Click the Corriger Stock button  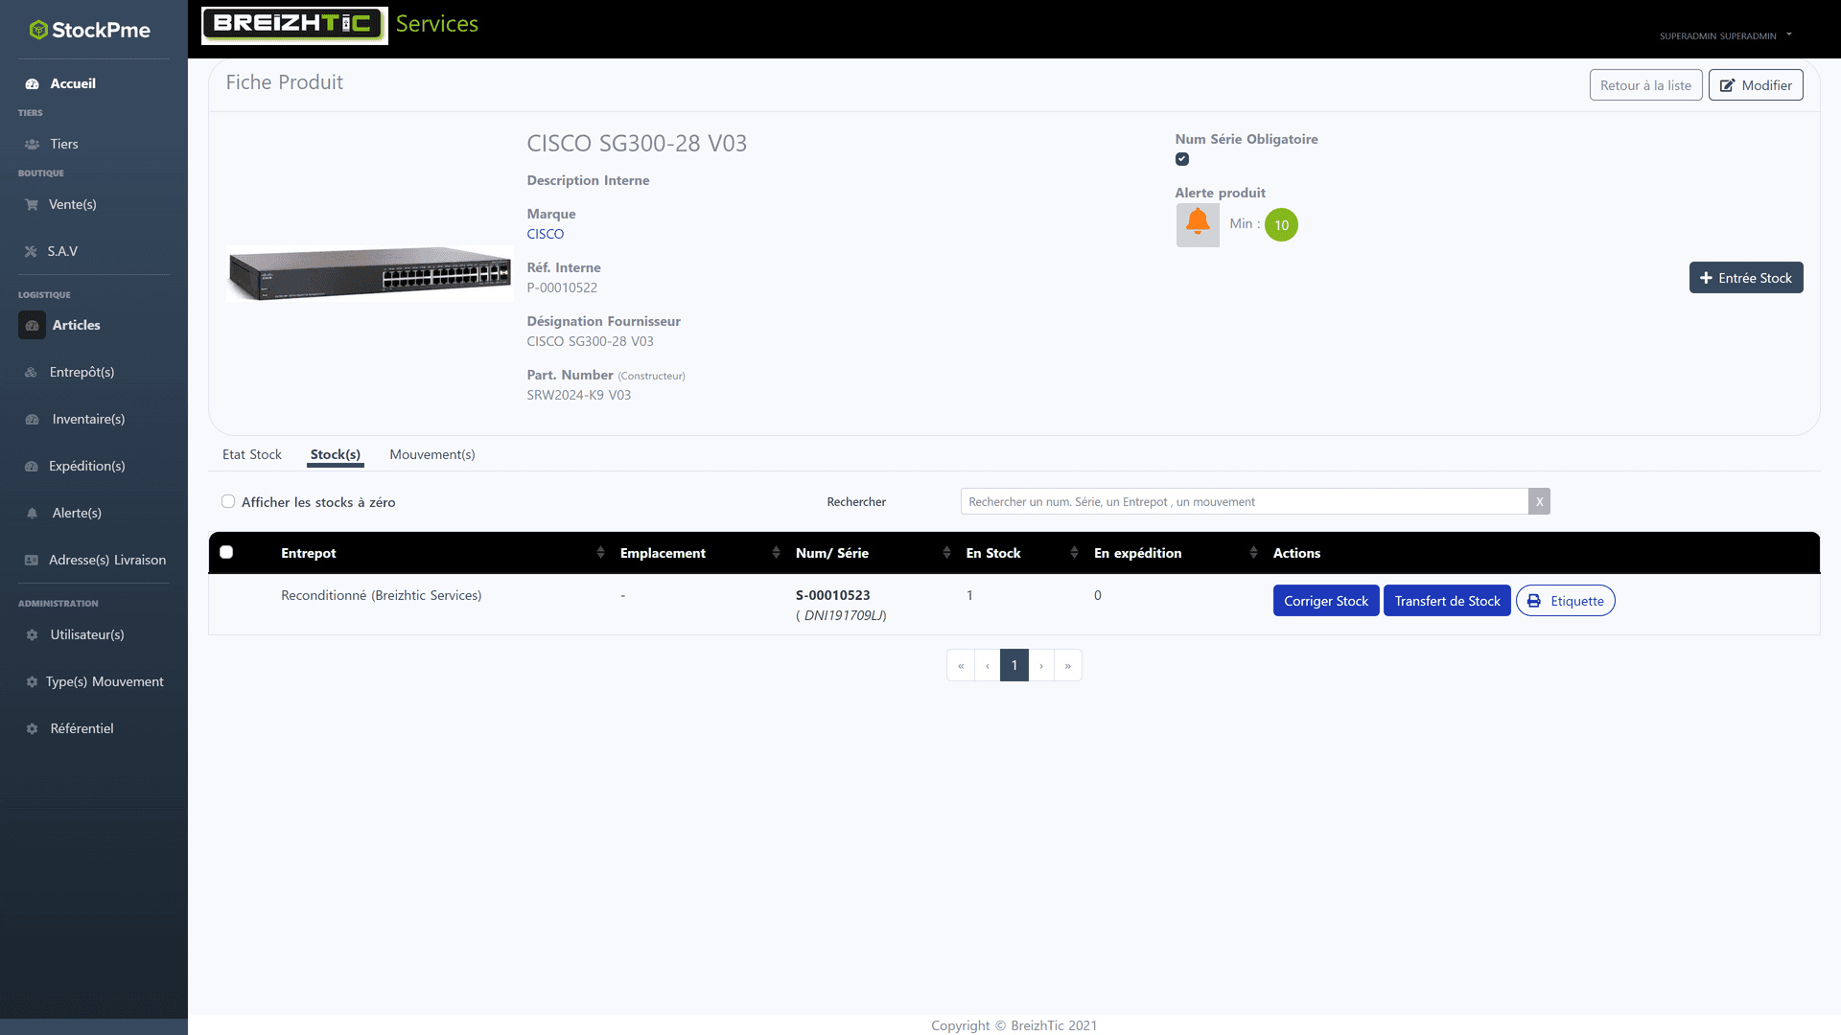1326,601
